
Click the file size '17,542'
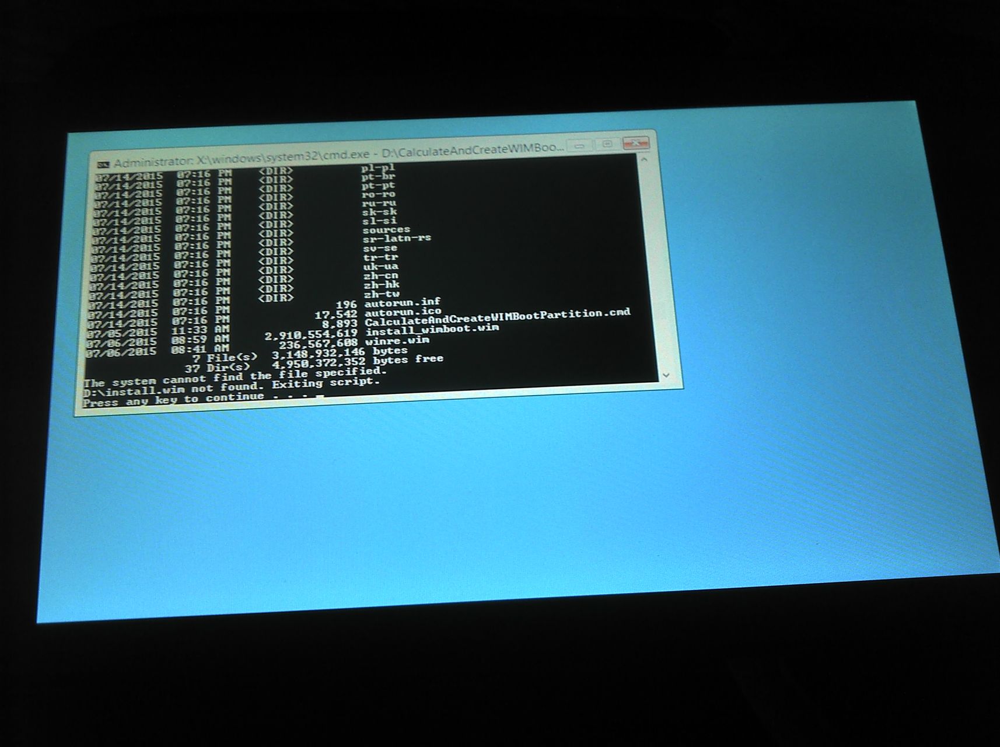[335, 315]
